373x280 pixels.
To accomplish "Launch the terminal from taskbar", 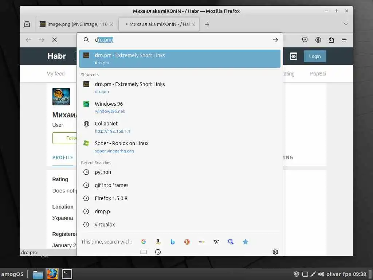I will pyautogui.click(x=67, y=274).
